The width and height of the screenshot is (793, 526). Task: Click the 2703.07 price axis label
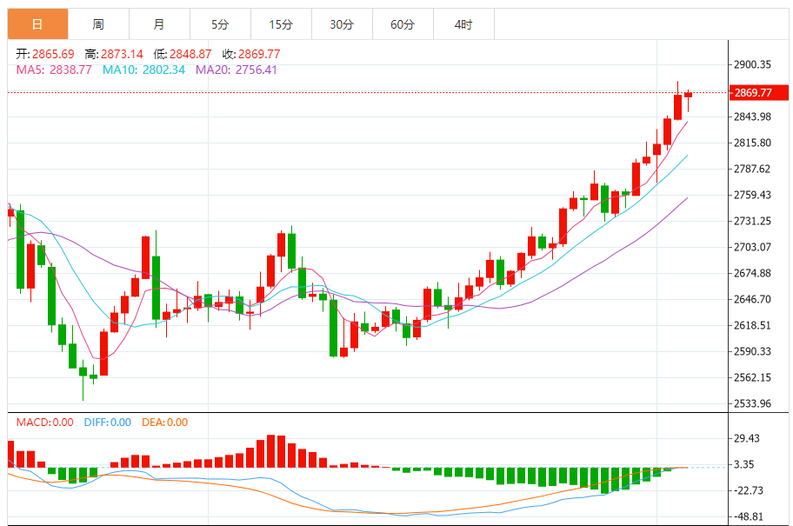[752, 247]
